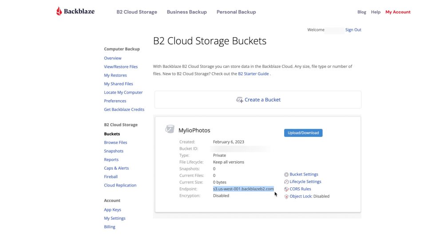Browse Files in the sidebar
The height and width of the screenshot is (249, 444).
[115, 143]
